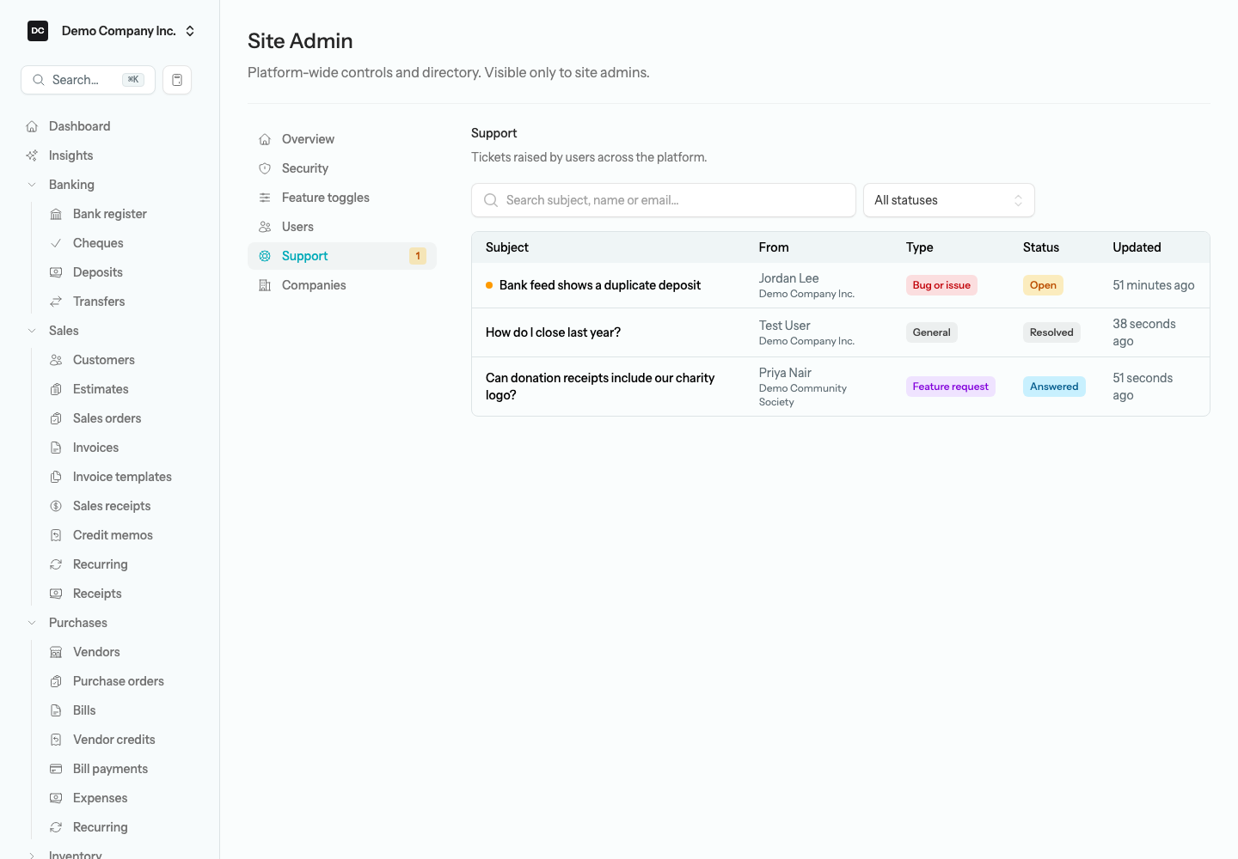Image resolution: width=1238 pixels, height=859 pixels.
Task: Click the Updated column header
Action: coord(1137,247)
